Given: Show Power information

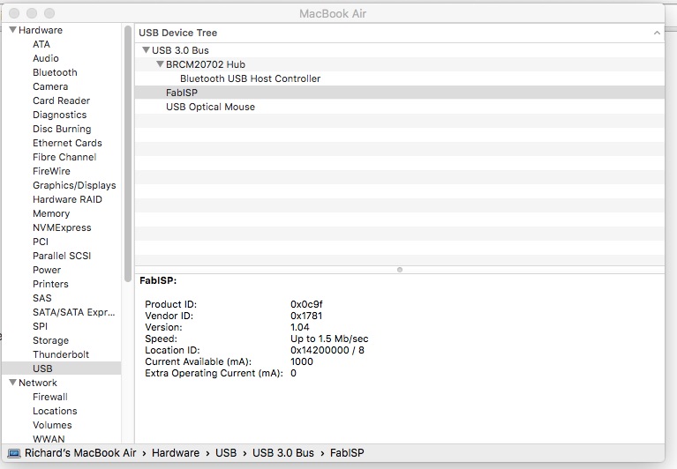Looking at the screenshot, I should tap(47, 270).
